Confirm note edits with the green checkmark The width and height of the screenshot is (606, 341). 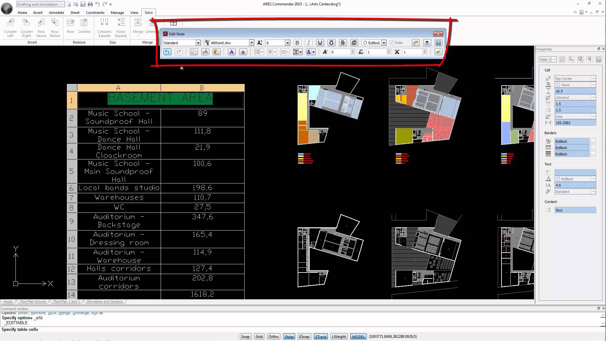pyautogui.click(x=438, y=52)
